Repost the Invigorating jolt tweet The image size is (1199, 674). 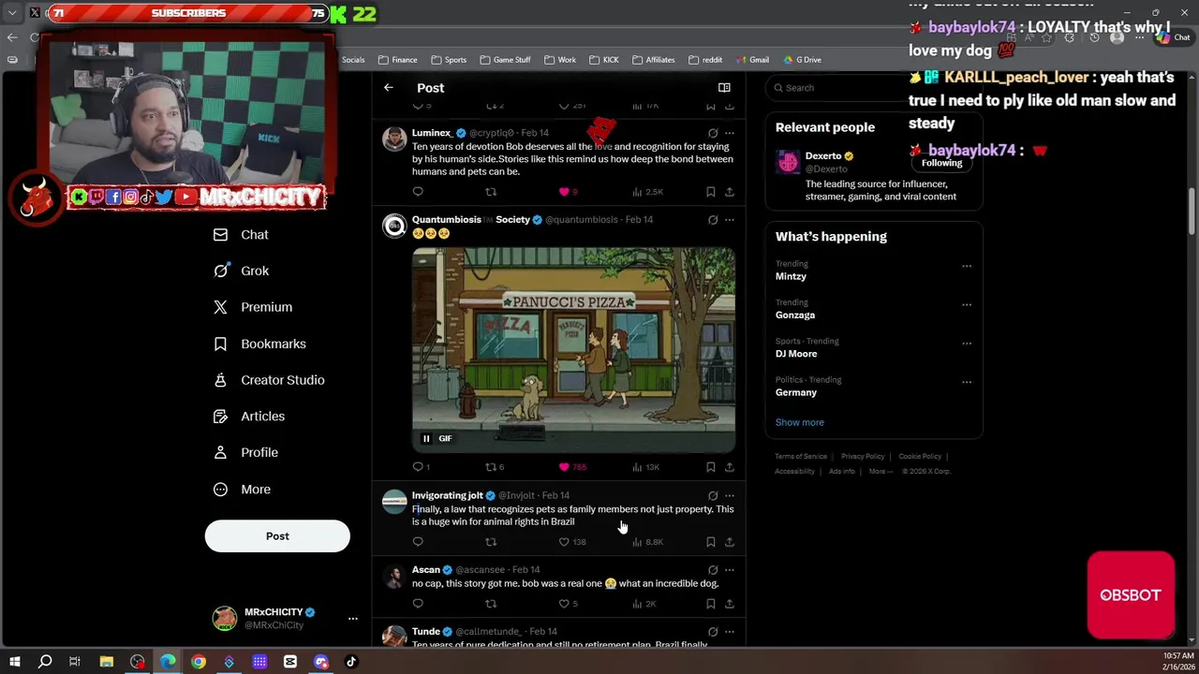[x=490, y=542]
